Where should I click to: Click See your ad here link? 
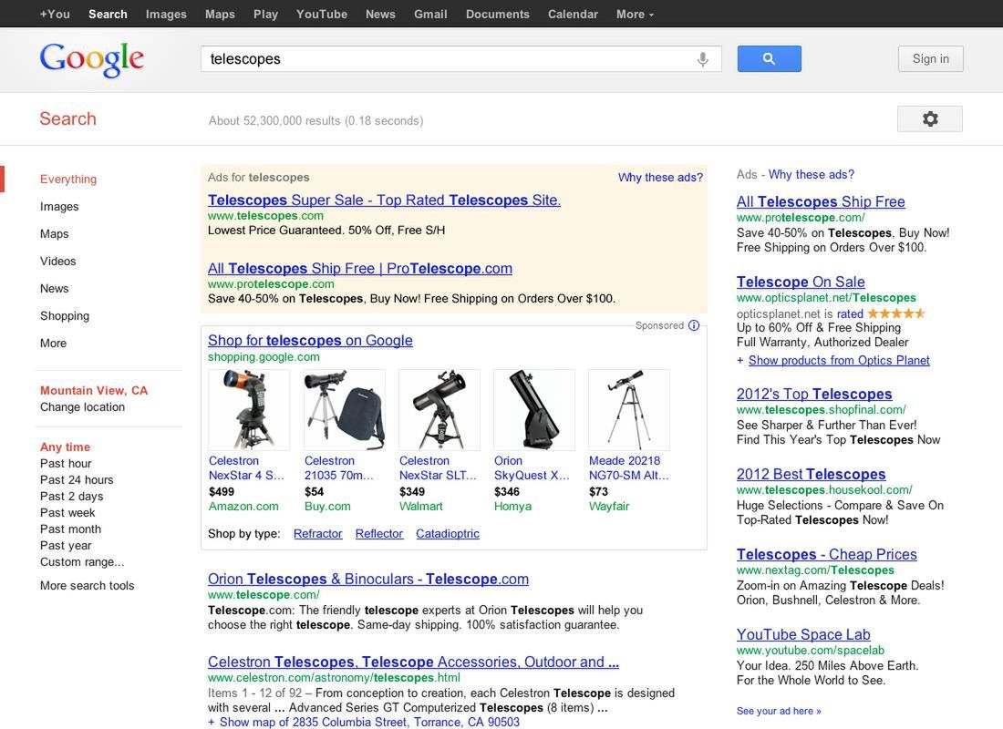(x=779, y=711)
